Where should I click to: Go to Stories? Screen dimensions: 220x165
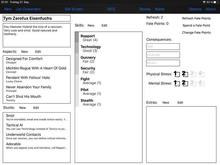145,9
